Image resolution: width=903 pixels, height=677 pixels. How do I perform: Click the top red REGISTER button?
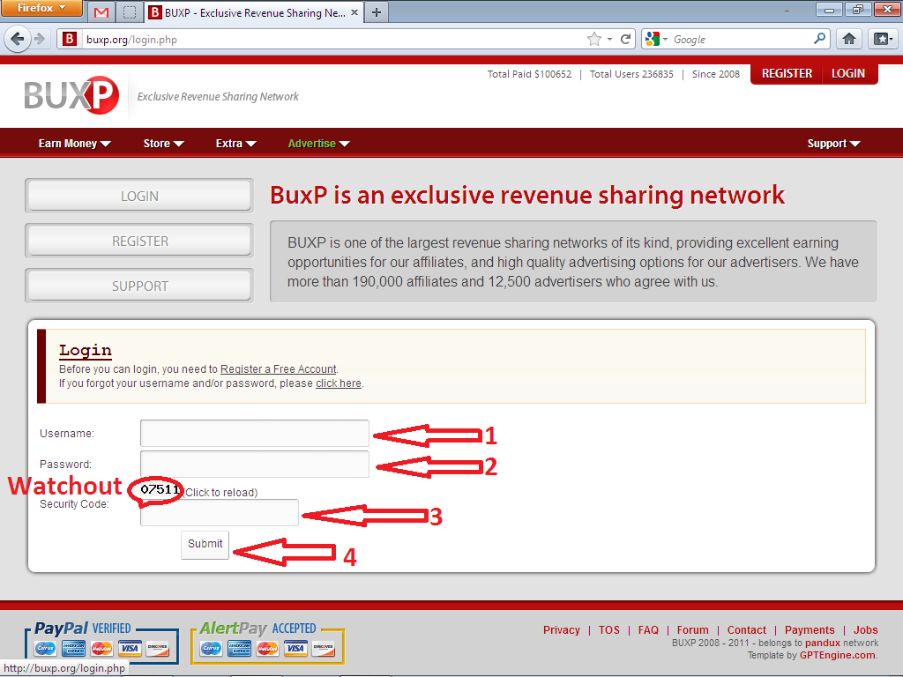click(x=787, y=74)
